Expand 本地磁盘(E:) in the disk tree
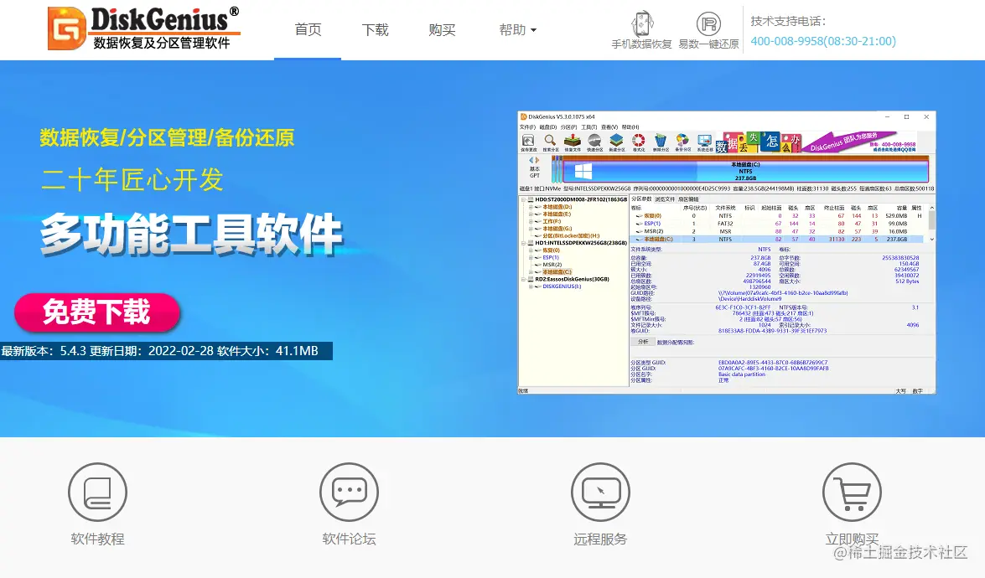This screenshot has width=985, height=578. pyautogui.click(x=530, y=214)
